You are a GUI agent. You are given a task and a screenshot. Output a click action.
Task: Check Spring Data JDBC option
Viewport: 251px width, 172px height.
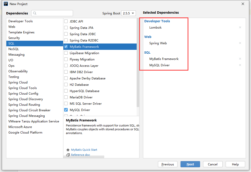pyautogui.click(x=66, y=34)
